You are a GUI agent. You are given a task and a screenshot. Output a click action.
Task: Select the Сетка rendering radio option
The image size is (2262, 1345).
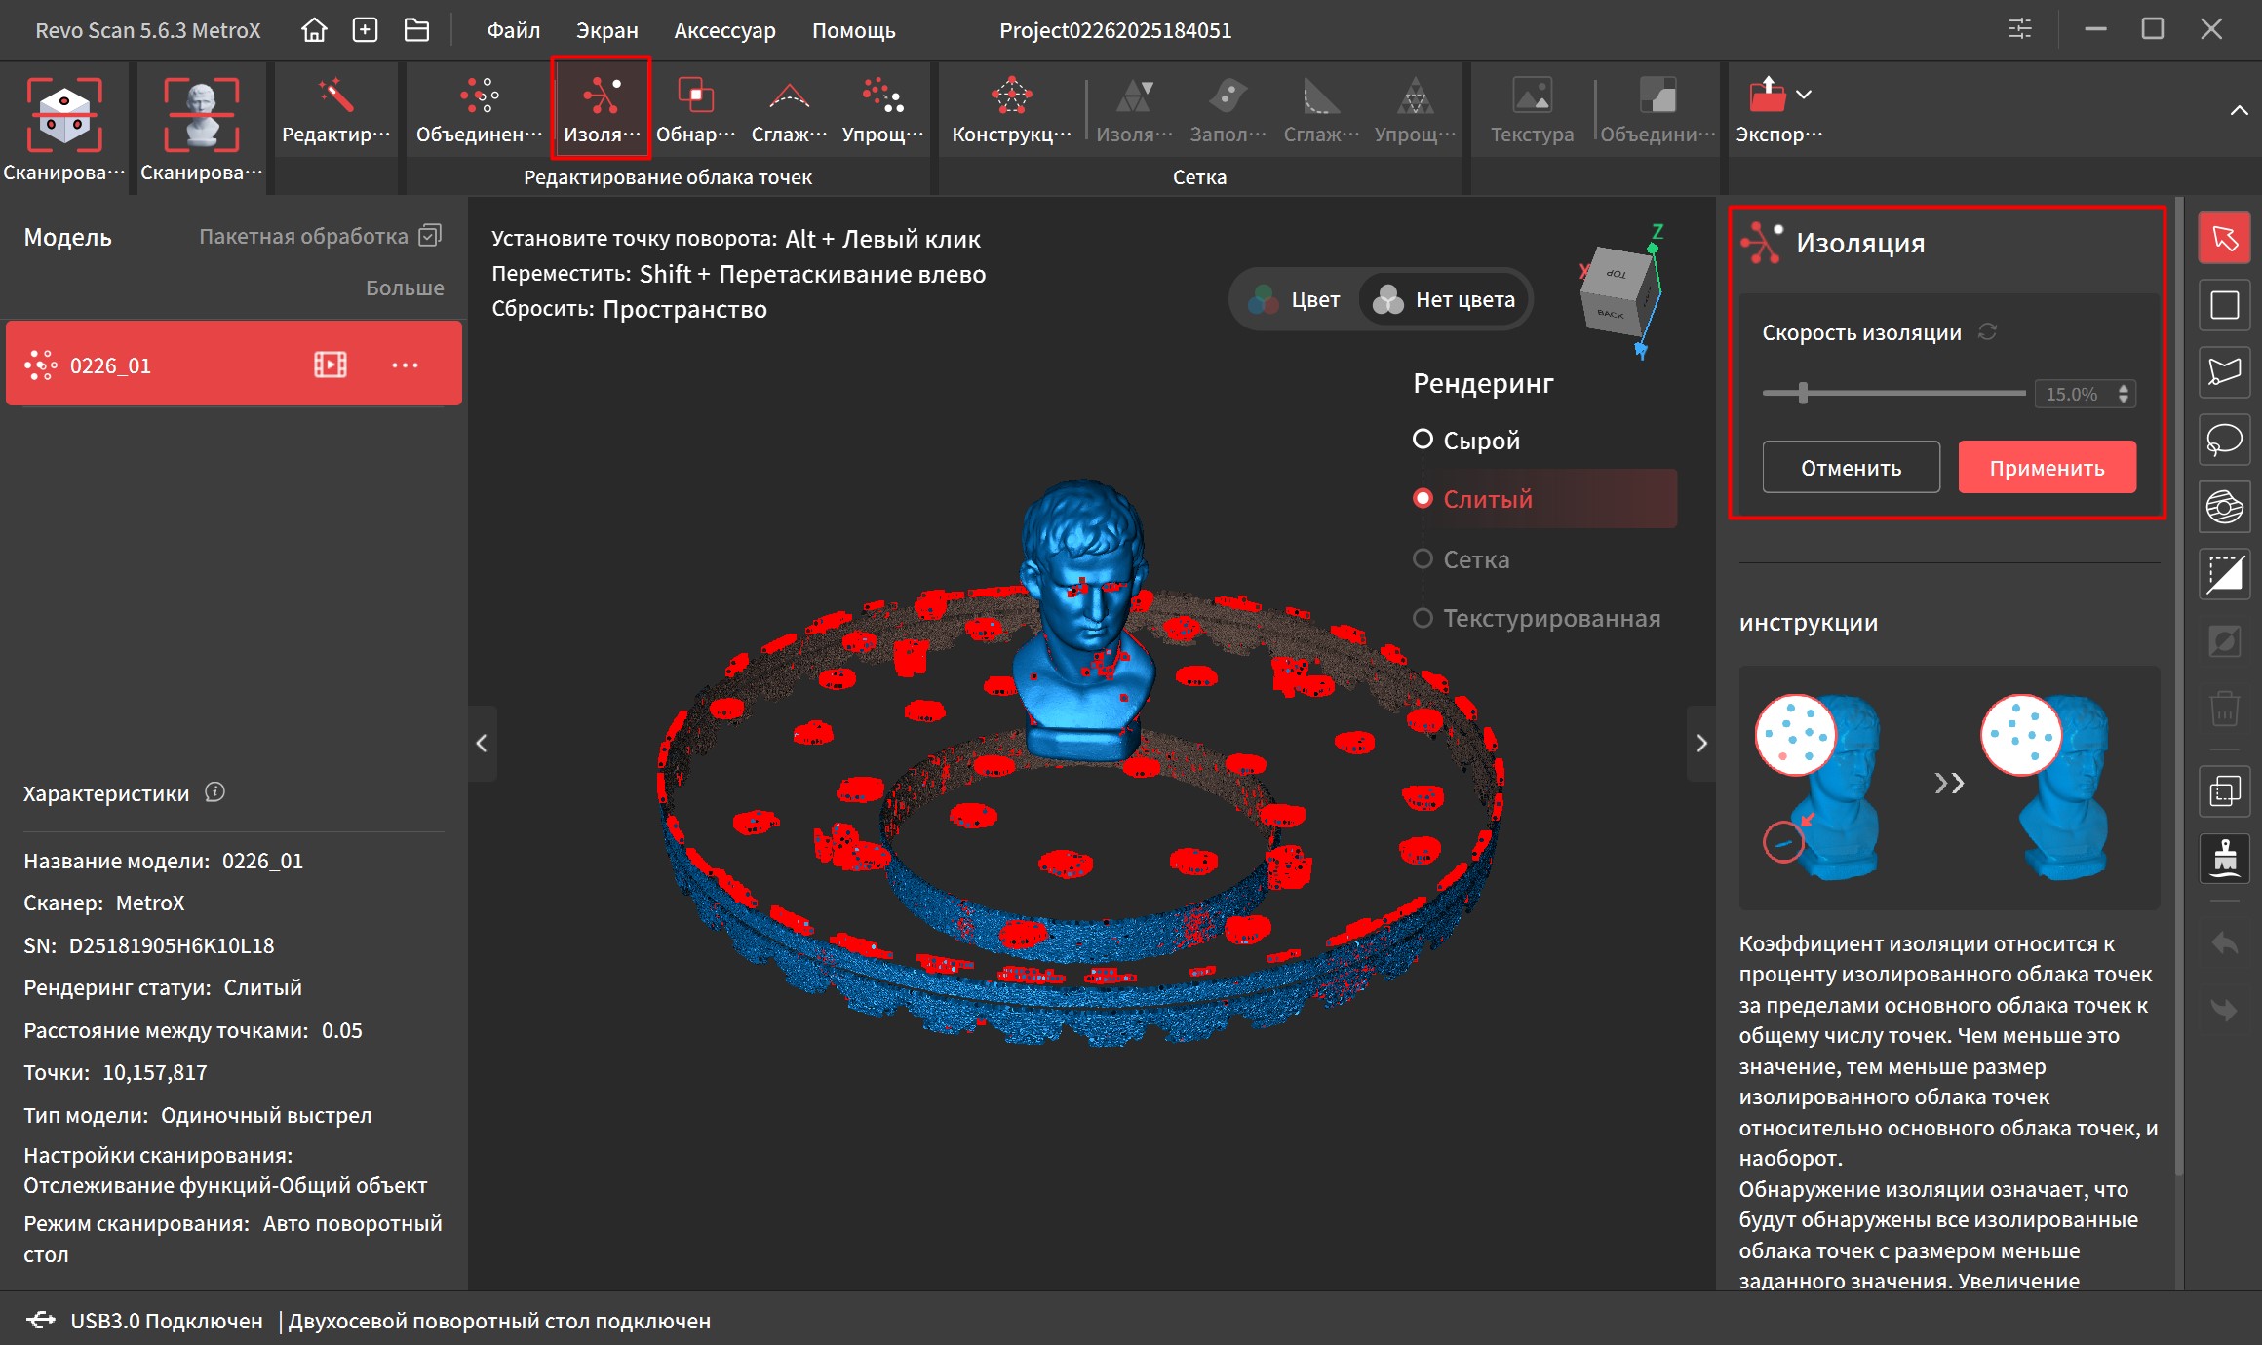(x=1423, y=559)
